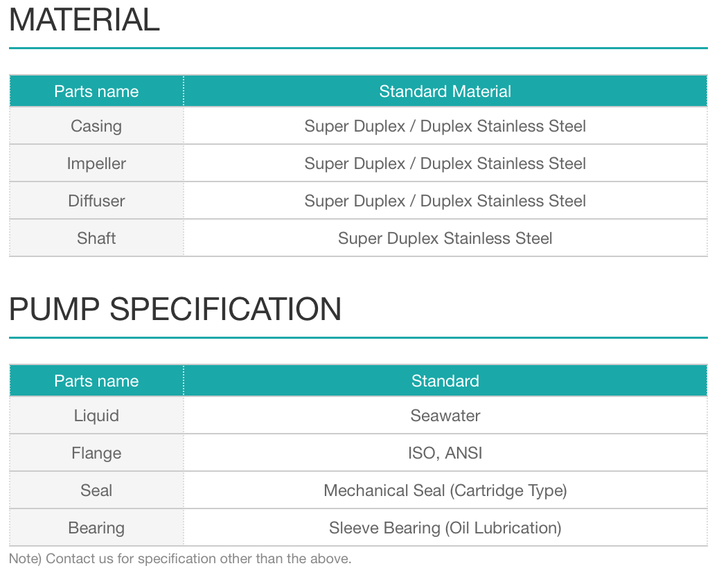Select the Flange row label
This screenshot has height=575, width=719.
pyautogui.click(x=96, y=453)
